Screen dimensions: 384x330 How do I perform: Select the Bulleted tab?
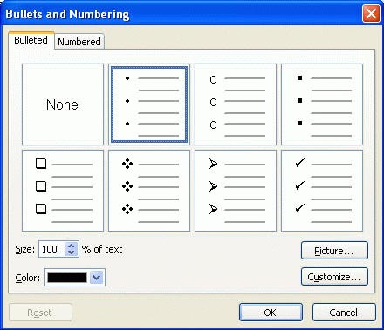click(x=31, y=40)
